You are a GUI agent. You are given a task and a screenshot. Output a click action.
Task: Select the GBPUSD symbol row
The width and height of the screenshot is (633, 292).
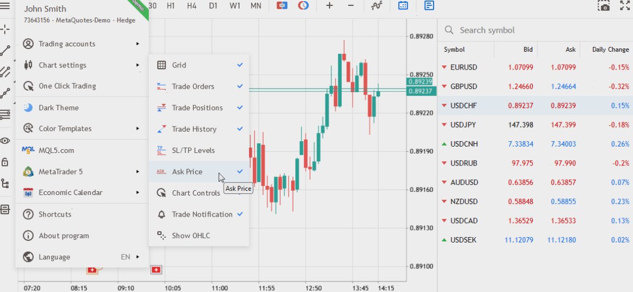[x=535, y=86]
